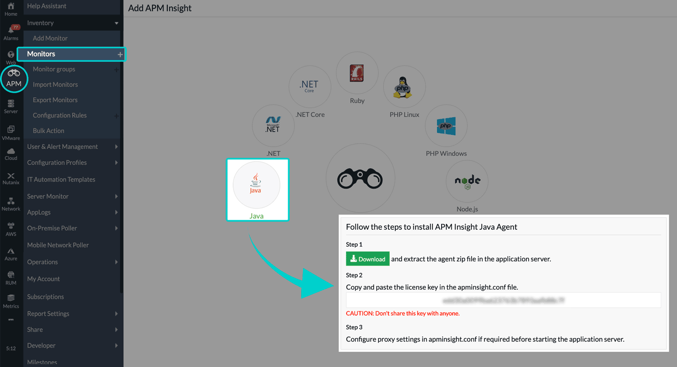Select the license key field

(503, 300)
